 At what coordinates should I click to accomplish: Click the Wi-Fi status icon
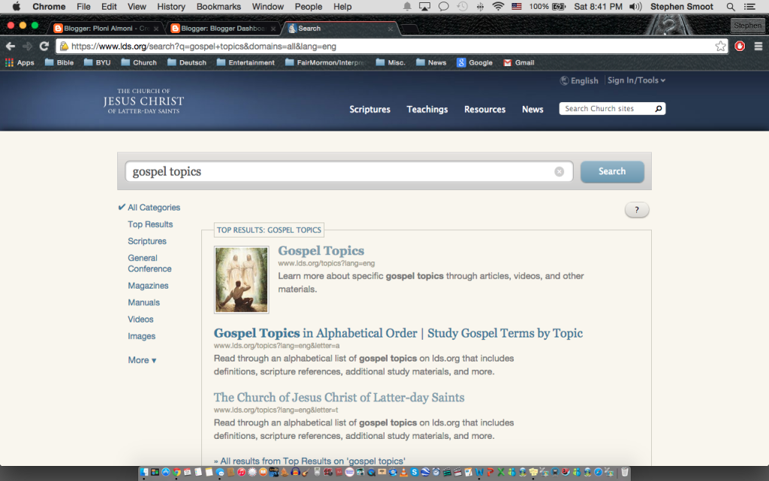[x=498, y=7]
